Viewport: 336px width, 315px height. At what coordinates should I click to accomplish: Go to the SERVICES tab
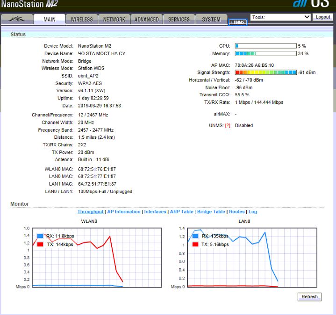pos(179,19)
